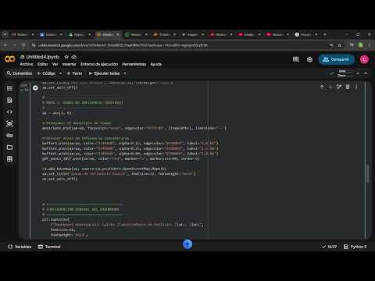Open the comments panel icon

click(296, 59)
